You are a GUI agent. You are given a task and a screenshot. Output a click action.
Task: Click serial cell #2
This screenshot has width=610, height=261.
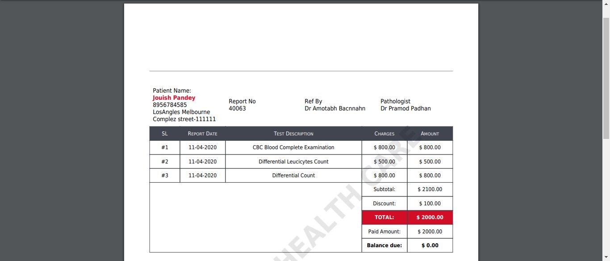tap(165, 162)
